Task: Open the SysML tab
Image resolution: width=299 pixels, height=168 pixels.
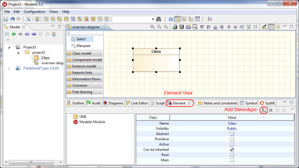Action: (267, 103)
